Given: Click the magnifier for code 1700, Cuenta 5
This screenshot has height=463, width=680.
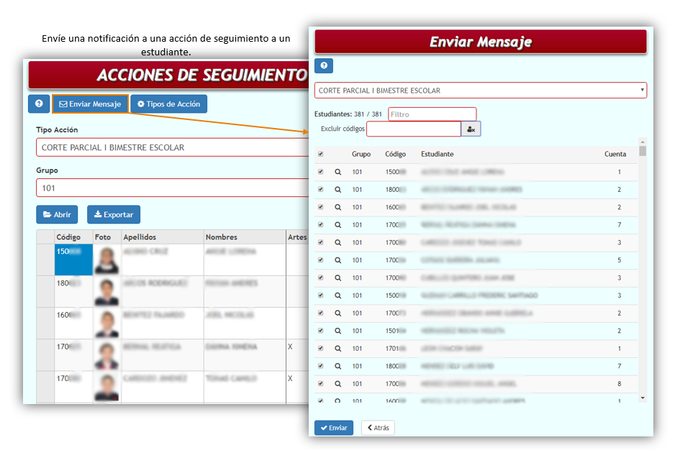Looking at the screenshot, I should tap(337, 260).
